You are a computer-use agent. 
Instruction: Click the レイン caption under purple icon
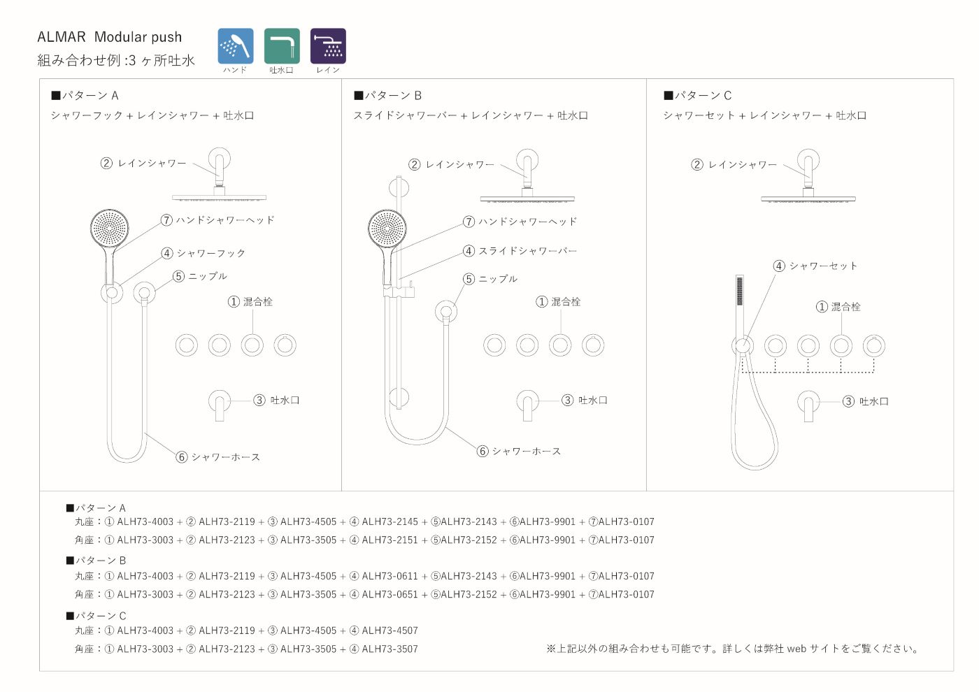(x=328, y=70)
